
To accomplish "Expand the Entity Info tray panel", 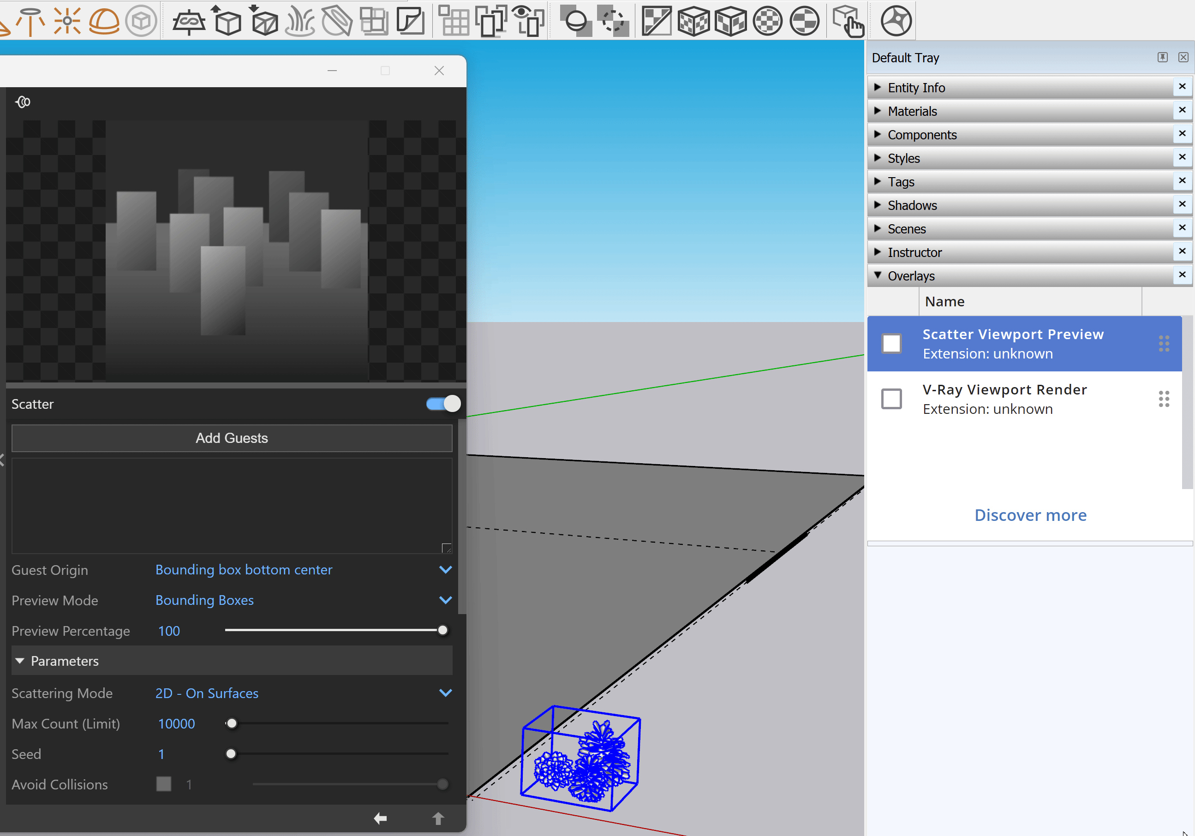I will (916, 88).
